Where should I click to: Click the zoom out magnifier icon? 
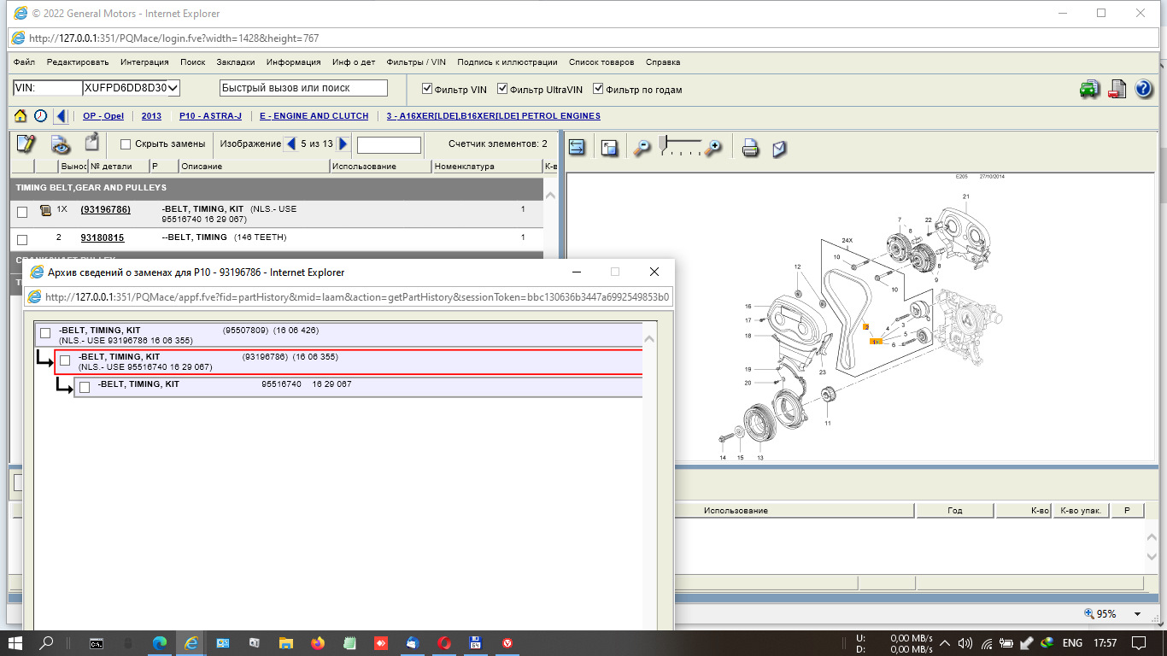[642, 148]
